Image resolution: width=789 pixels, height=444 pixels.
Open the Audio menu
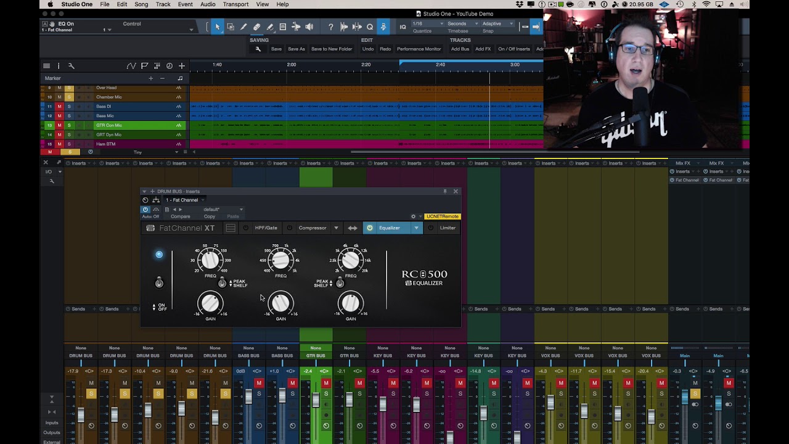pyautogui.click(x=208, y=4)
